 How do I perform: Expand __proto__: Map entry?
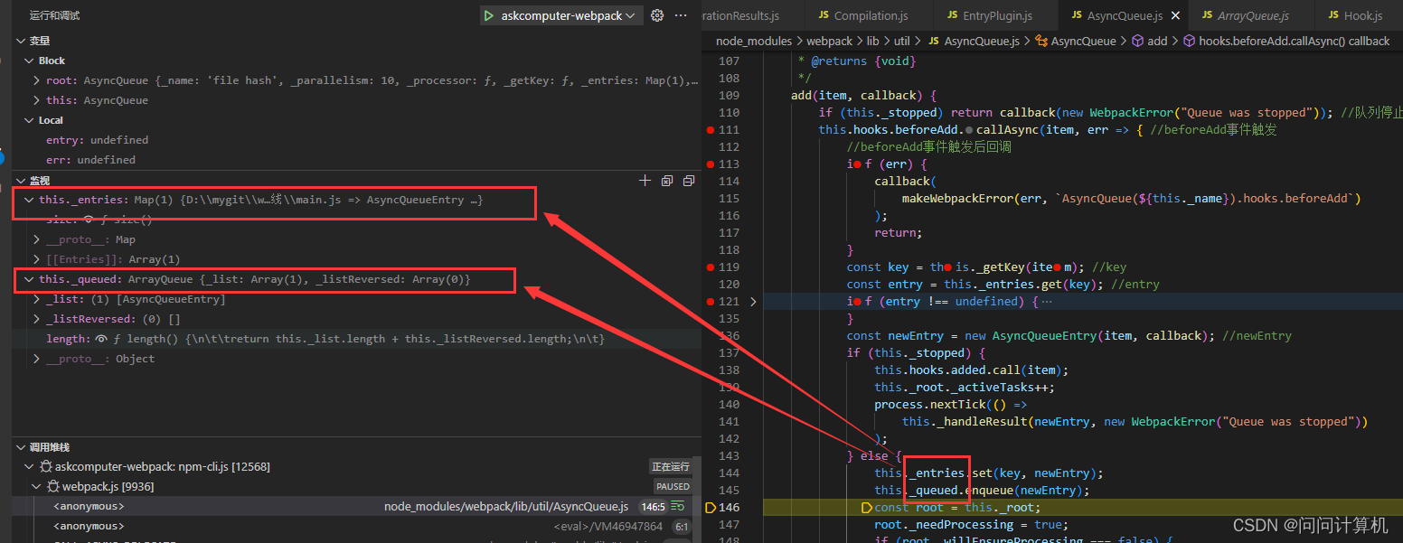(x=37, y=239)
